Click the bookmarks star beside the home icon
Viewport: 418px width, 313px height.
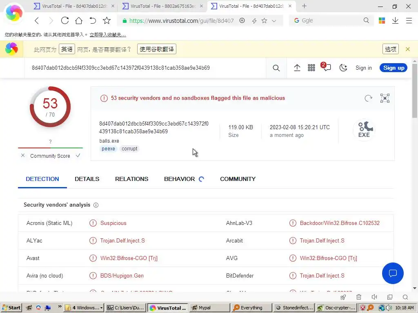(107, 20)
